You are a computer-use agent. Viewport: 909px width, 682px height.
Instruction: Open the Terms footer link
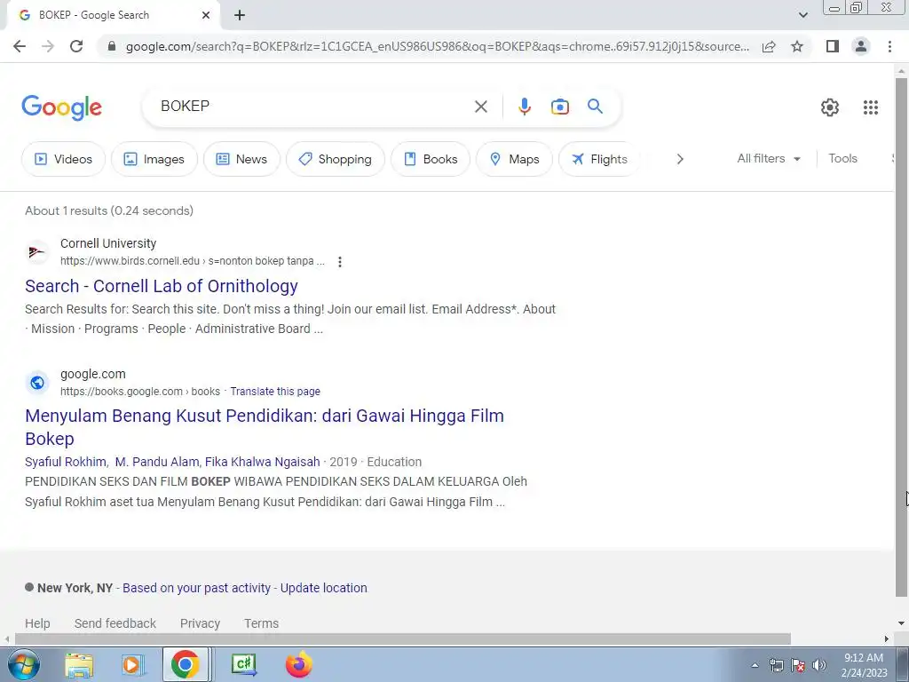point(261,623)
